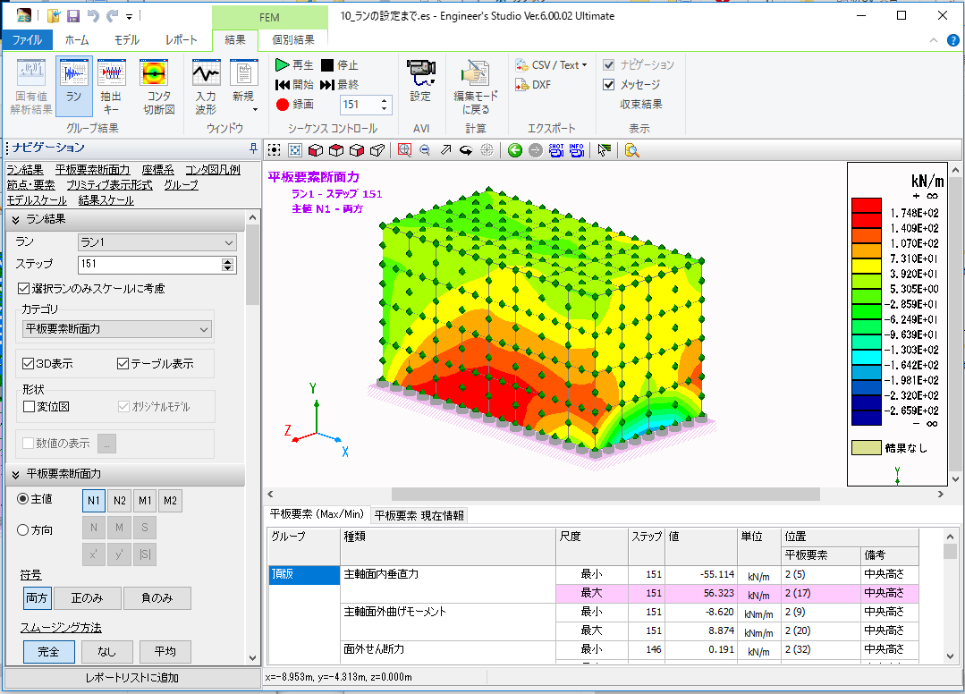The height and width of the screenshot is (694, 965).
Task: Start 録画 recording
Action: pos(295,105)
